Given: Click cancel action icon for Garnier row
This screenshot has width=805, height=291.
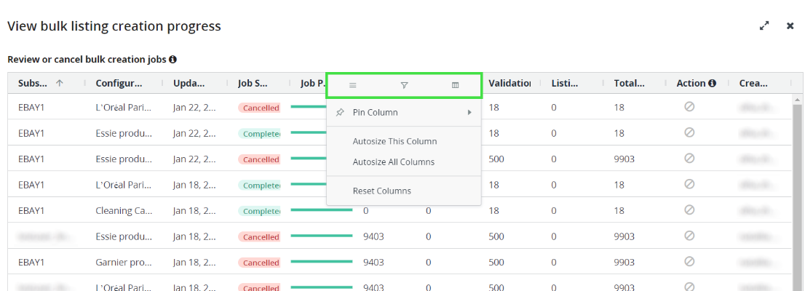Looking at the screenshot, I should (x=689, y=262).
